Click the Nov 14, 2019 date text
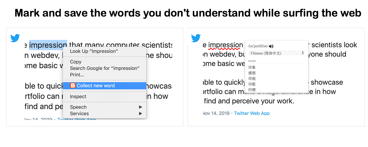Image resolution: width=368 pixels, height=147 pixels. pyautogui.click(x=216, y=113)
